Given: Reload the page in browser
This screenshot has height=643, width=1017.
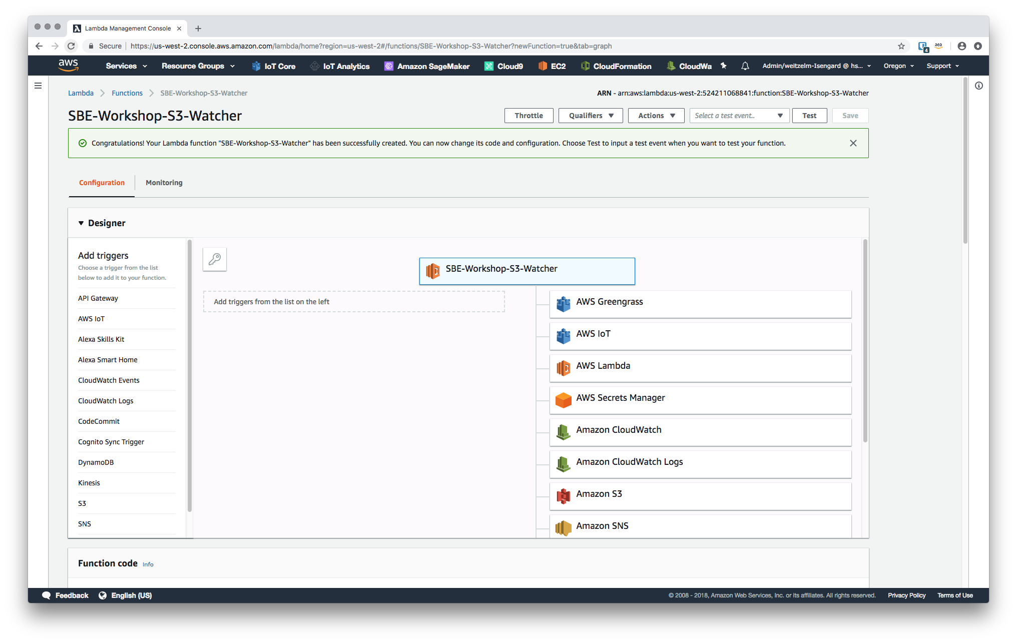Looking at the screenshot, I should (x=71, y=46).
